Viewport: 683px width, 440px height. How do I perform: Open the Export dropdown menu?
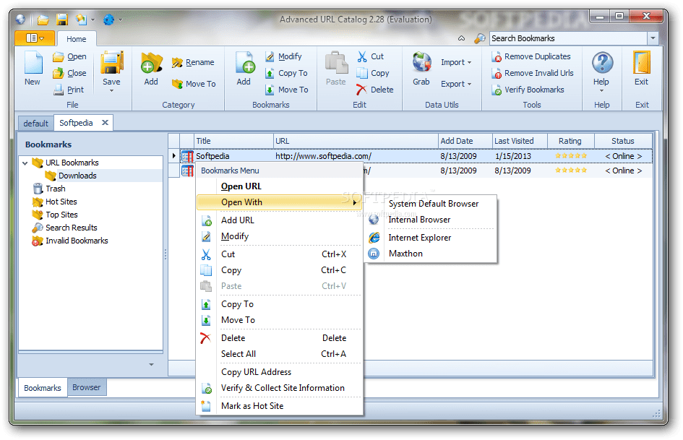pyautogui.click(x=456, y=83)
